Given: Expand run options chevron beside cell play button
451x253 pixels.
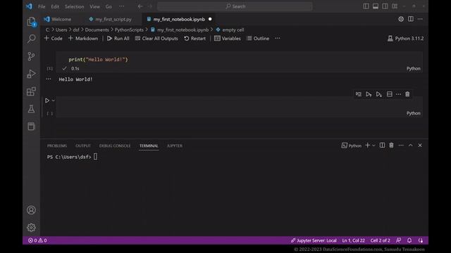Looking at the screenshot, I should (54, 100).
